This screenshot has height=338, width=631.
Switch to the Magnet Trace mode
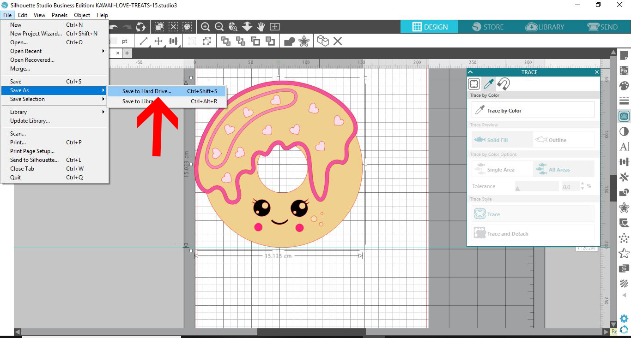tap(504, 84)
